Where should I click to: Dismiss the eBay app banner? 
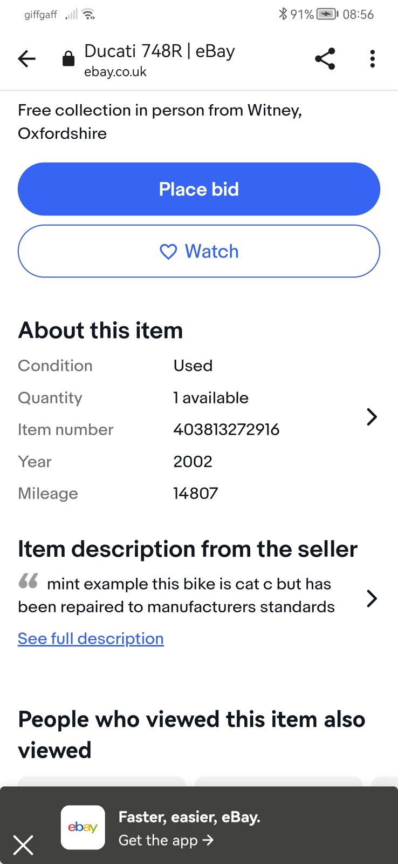[x=23, y=845]
